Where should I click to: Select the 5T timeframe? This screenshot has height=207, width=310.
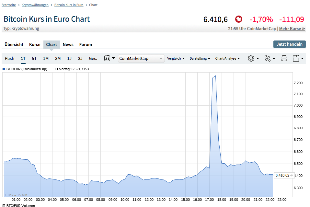click(x=34, y=59)
